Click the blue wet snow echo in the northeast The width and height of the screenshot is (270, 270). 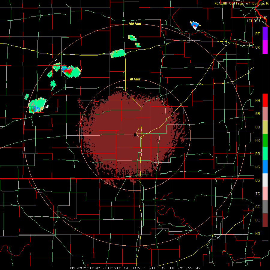click(195, 25)
